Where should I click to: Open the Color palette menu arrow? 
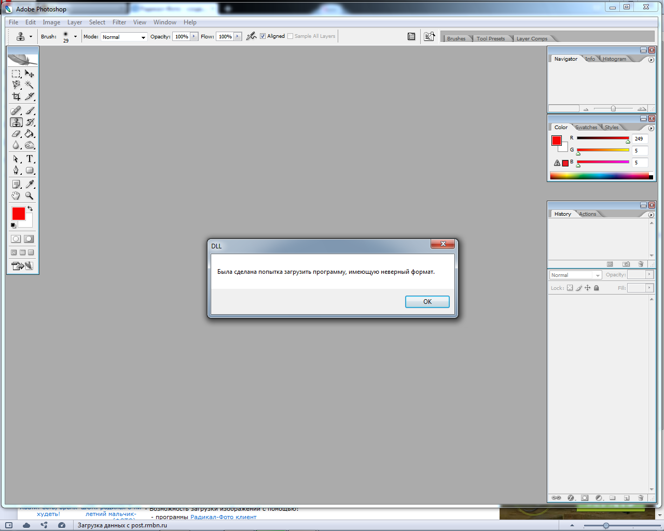click(651, 129)
